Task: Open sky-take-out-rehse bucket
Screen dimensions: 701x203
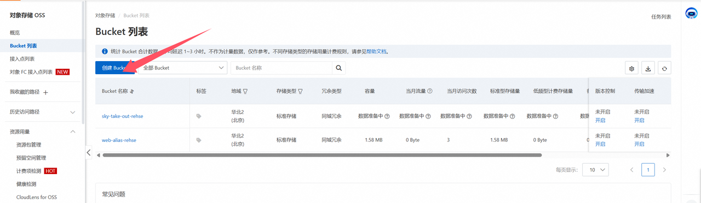Action: point(123,116)
